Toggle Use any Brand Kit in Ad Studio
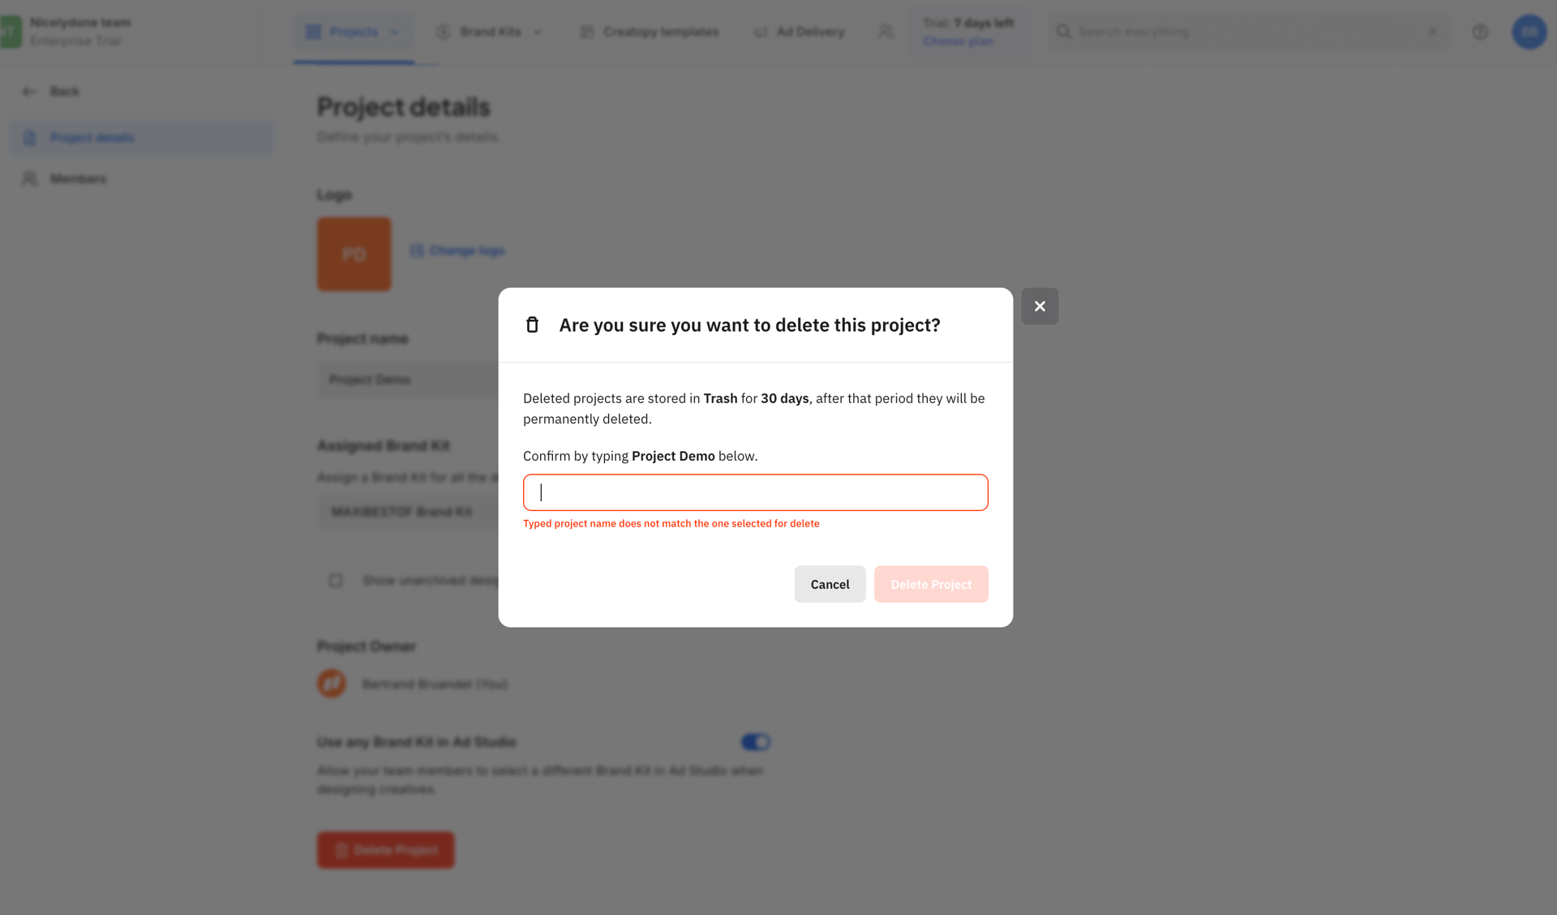 (755, 742)
